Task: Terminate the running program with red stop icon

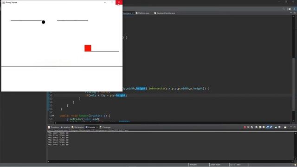Action: tap(245, 127)
